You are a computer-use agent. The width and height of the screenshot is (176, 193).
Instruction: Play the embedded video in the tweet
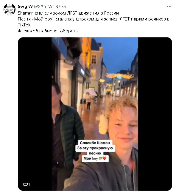[x=95, y=114]
